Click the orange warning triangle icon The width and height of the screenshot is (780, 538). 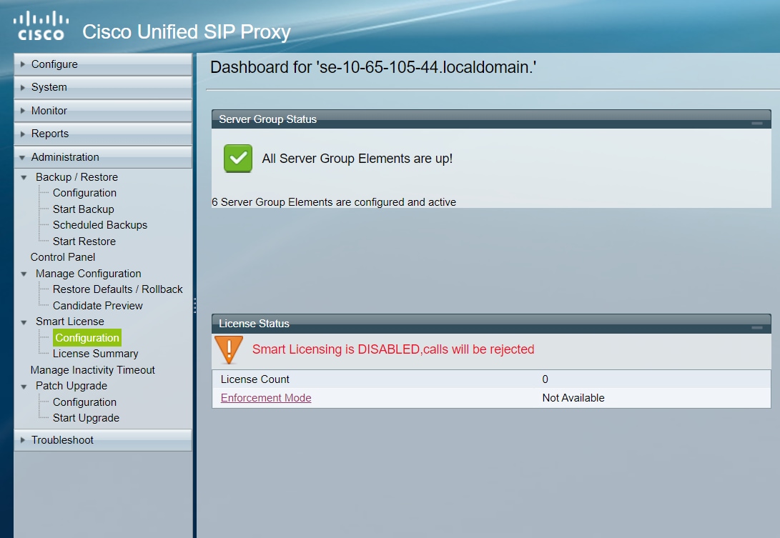(x=229, y=349)
